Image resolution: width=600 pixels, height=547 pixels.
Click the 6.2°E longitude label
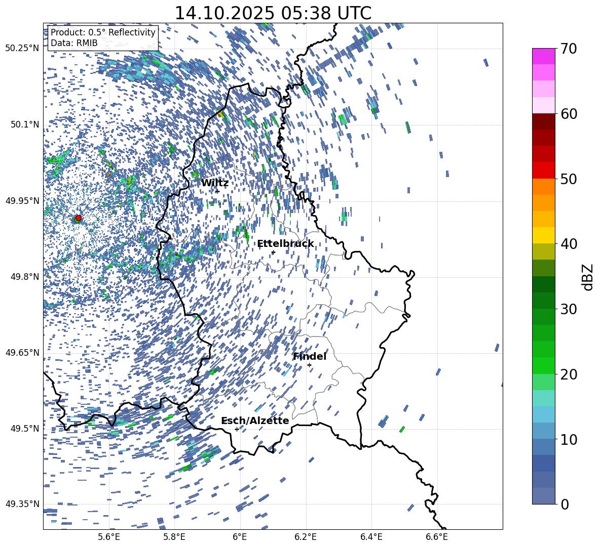click(306, 537)
